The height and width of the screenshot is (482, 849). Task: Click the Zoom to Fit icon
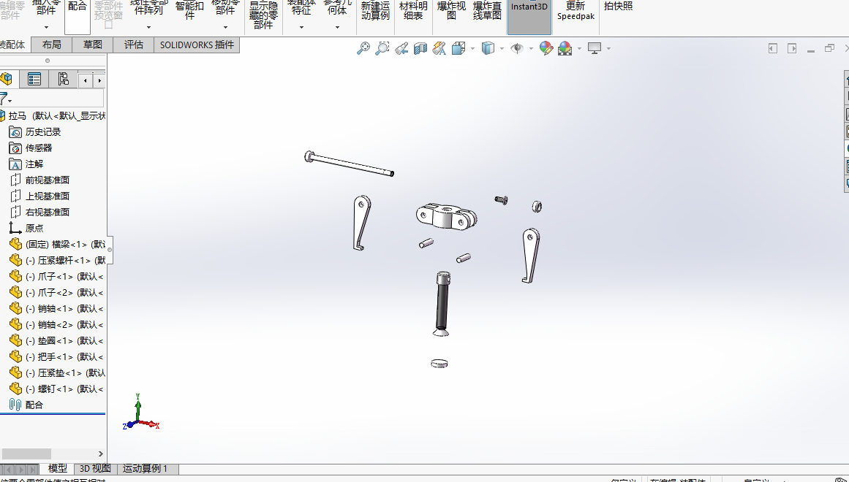pyautogui.click(x=363, y=48)
